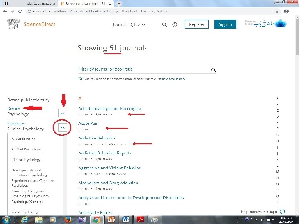
Task: Click the browser forward arrow
Action: [x=12, y=12]
